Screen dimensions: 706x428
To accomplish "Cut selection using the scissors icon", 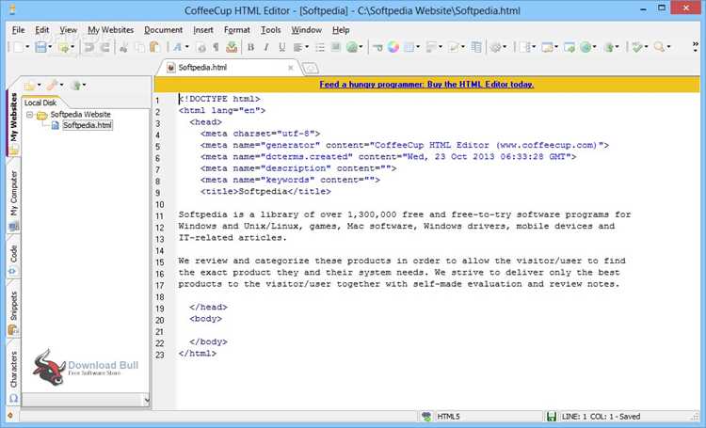I will [124, 47].
